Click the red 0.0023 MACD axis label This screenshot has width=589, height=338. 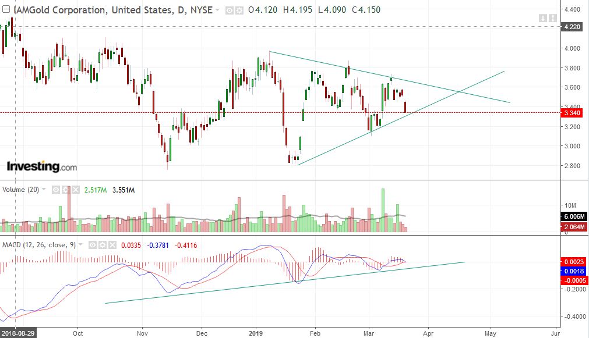point(574,261)
